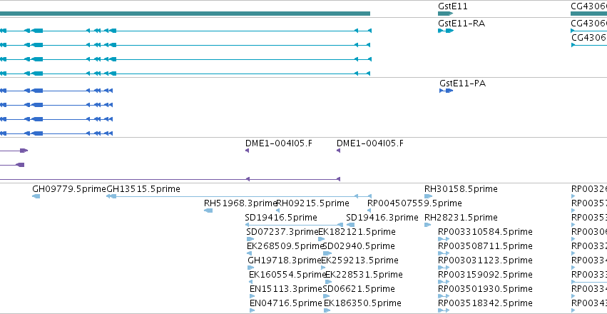The height and width of the screenshot is (314, 607).
Task: Click the GstE11-RA transcript label
Action: click(461, 24)
